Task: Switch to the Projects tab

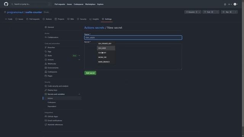Action: (x=59, y=19)
